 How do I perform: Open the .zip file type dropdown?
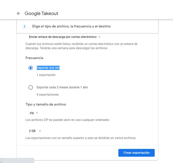click(x=31, y=113)
